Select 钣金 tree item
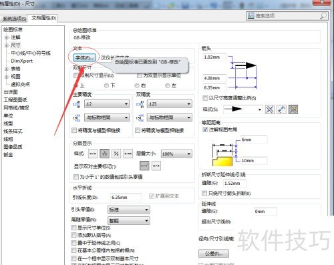Screen dimensions: 334x265 8,154
